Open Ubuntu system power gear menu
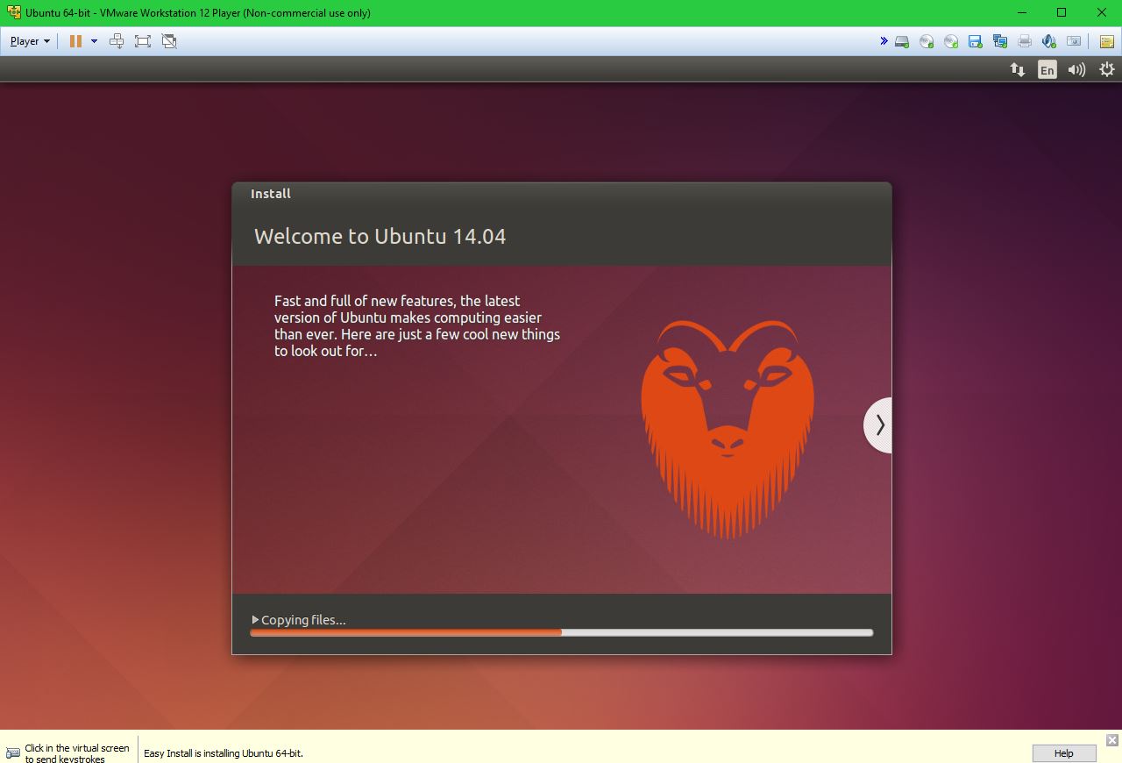 point(1106,69)
